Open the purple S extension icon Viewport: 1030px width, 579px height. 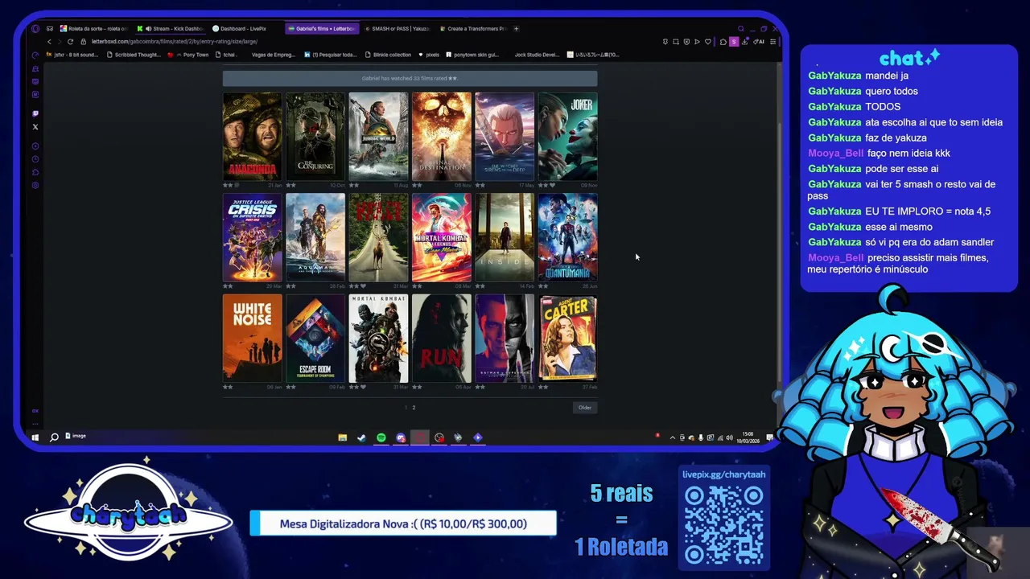coord(734,42)
